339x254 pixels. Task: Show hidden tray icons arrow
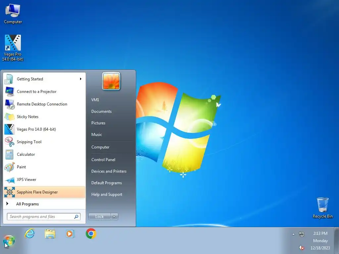tap(293, 234)
